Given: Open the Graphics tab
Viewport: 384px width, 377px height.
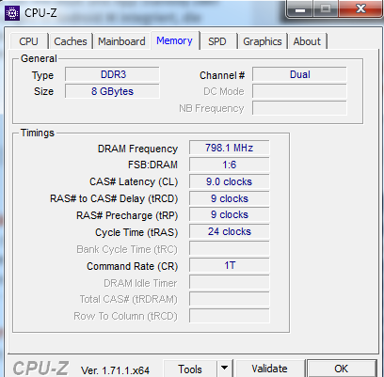Looking at the screenshot, I should 263,41.
